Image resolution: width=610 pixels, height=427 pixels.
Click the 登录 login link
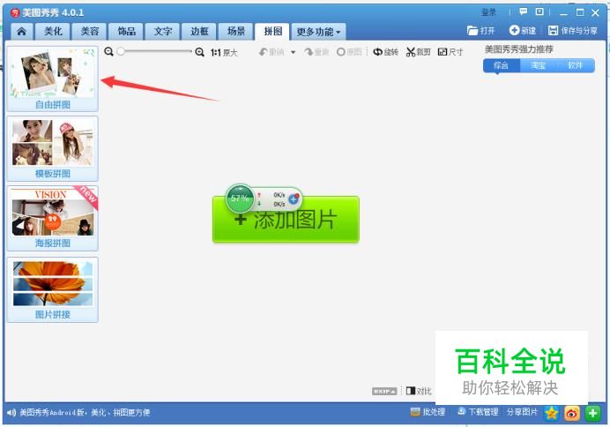(488, 12)
